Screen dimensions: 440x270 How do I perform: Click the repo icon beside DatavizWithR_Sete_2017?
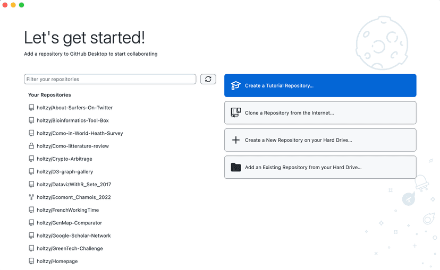tap(31, 184)
